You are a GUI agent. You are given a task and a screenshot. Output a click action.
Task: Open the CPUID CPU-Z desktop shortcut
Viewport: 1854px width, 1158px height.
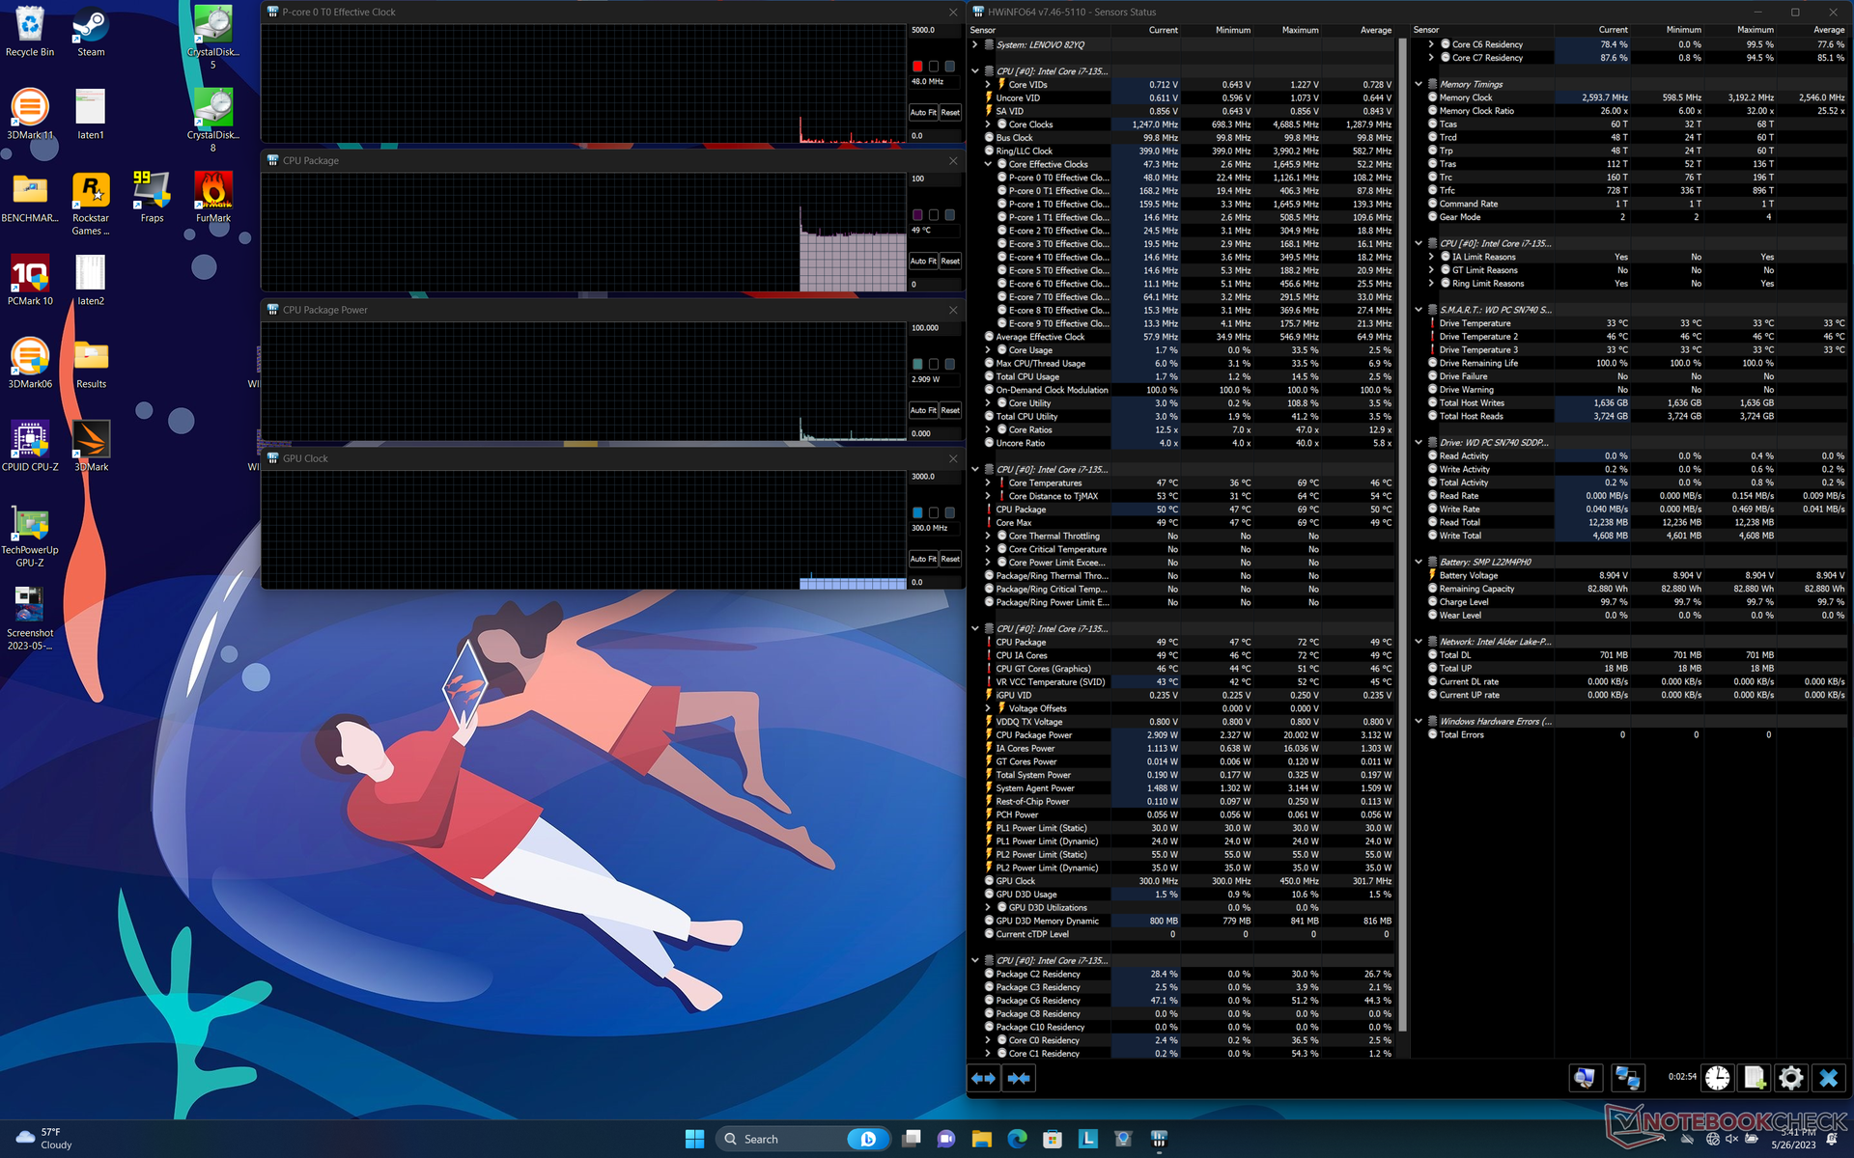click(30, 446)
